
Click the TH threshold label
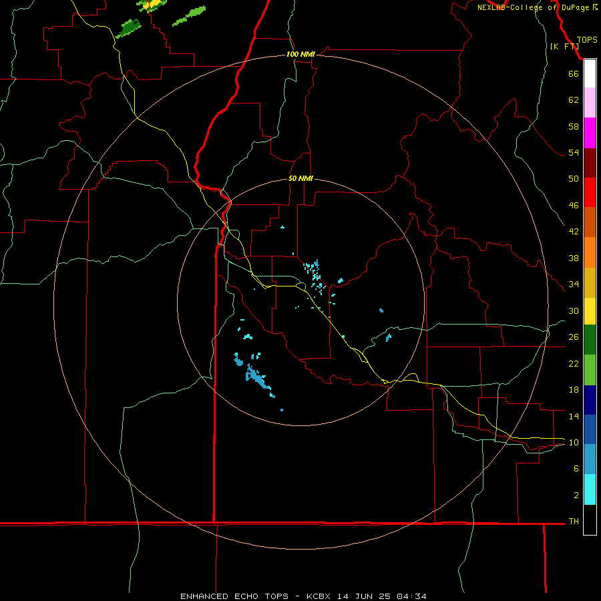(x=574, y=522)
